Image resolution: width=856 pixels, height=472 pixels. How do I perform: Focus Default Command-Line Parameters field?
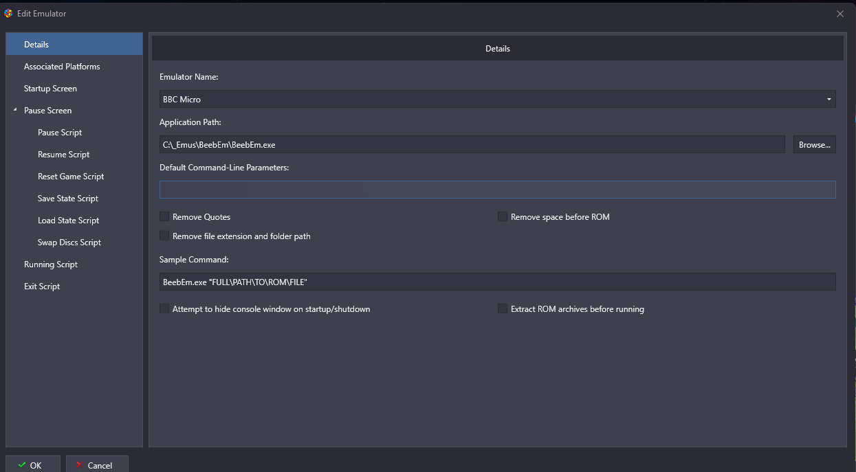click(x=498, y=190)
